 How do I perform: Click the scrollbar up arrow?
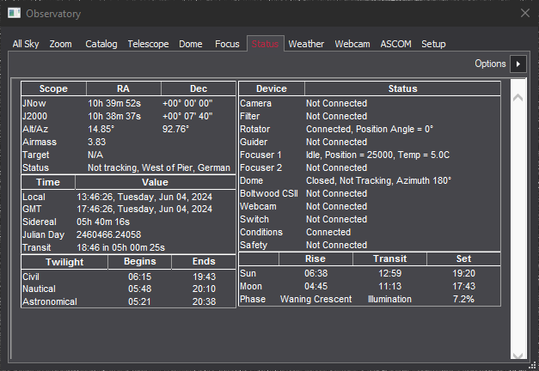518,97
